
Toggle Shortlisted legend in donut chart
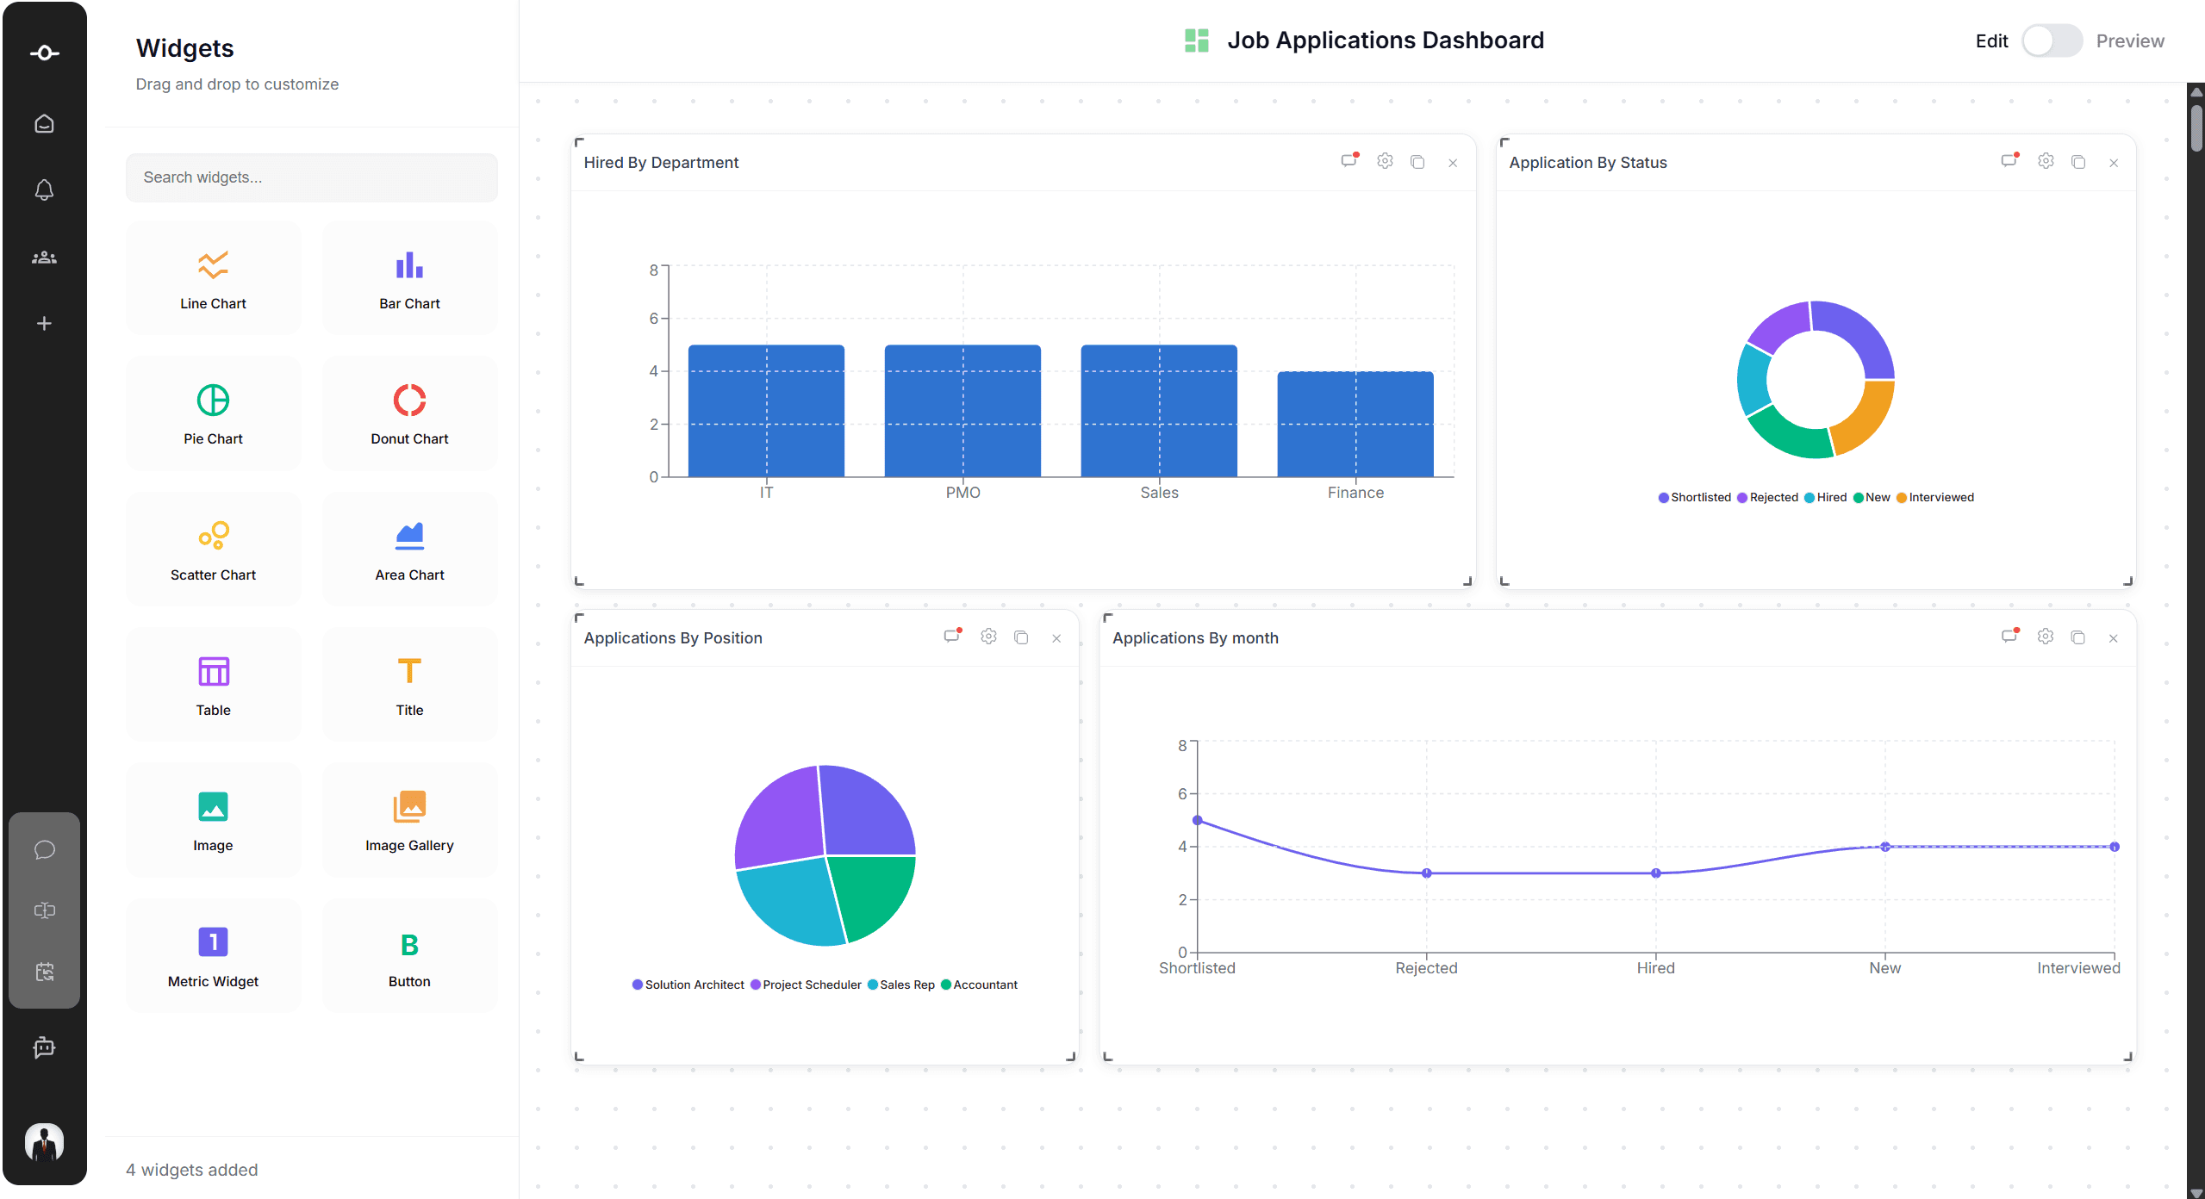point(1694,498)
